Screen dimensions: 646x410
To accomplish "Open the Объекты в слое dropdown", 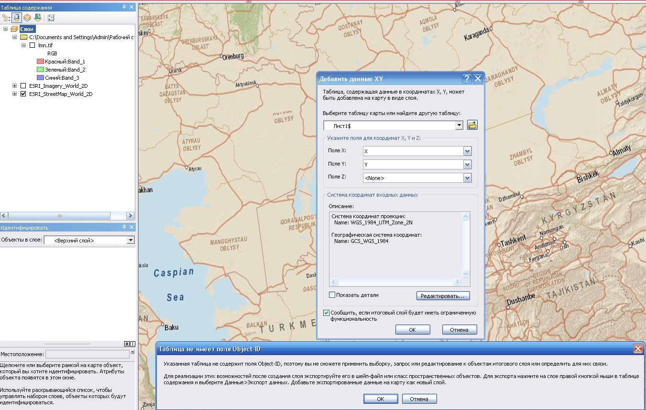I will point(131,240).
